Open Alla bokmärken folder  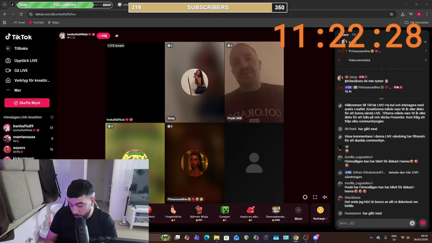tap(416, 23)
